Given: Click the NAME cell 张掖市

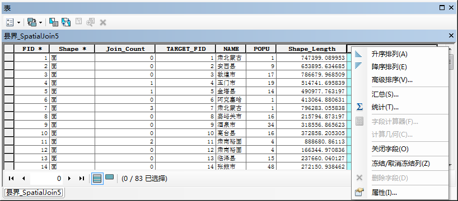Looking at the screenshot, I should pyautogui.click(x=231, y=166).
